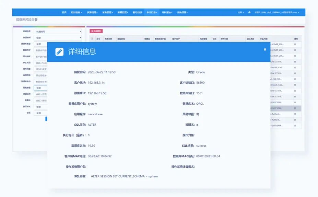Click the 数据库用户名 column header
Viewport: 318px width, 197px height.
tap(160, 39)
